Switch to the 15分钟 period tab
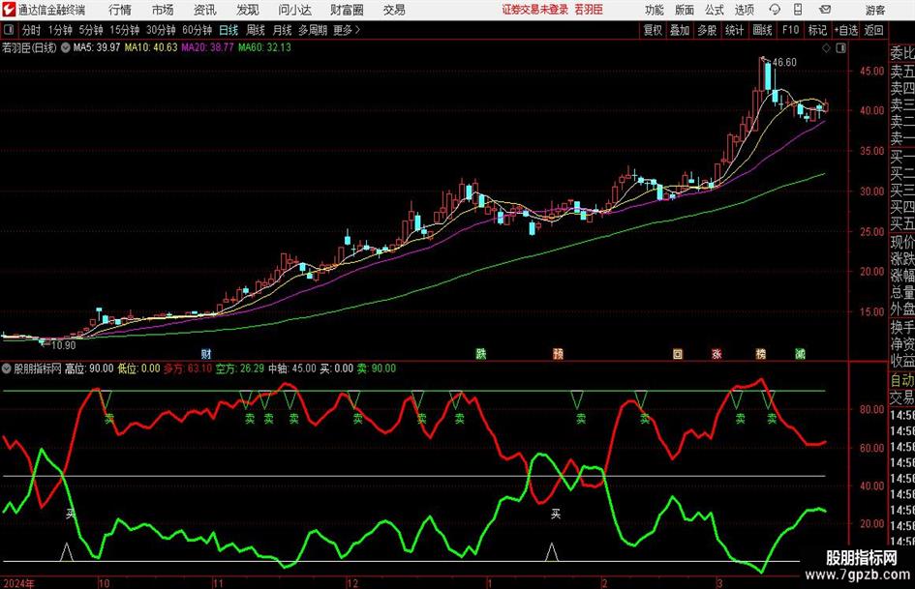The height and width of the screenshot is (589, 915). point(125,30)
